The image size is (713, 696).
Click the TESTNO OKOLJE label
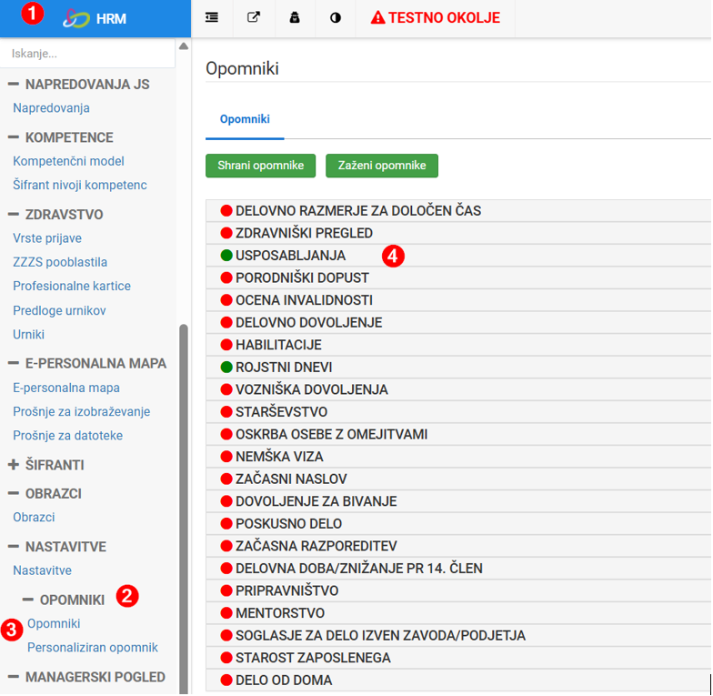tap(444, 18)
